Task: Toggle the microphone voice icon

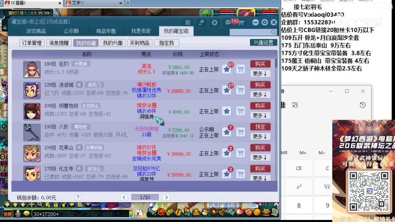Action: coord(18,214)
